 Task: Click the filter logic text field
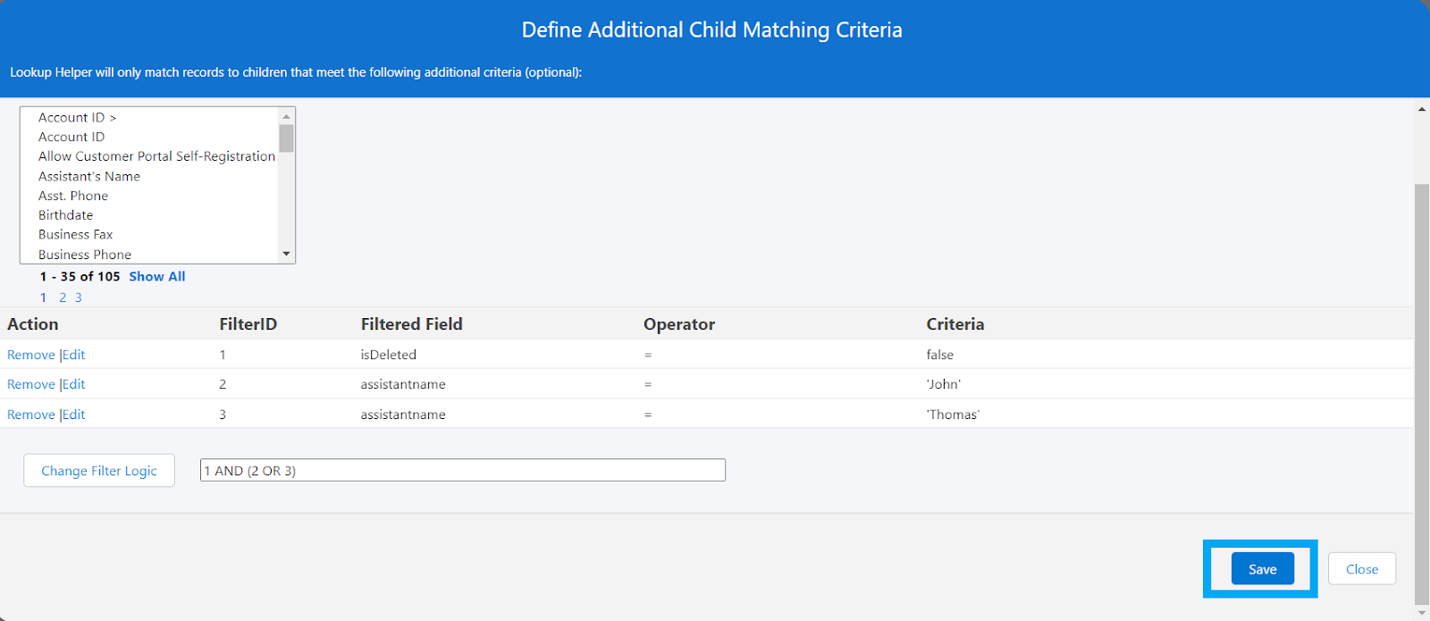[462, 470]
